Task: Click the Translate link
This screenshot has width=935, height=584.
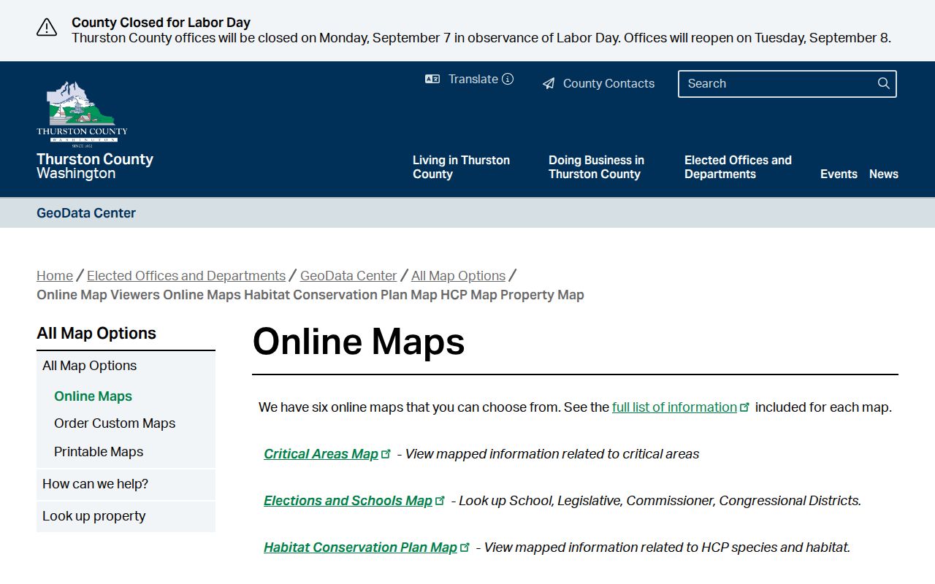Action: [x=473, y=79]
